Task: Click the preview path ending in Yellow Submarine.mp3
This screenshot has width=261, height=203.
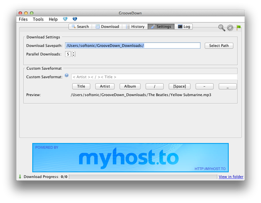Action: point(141,95)
